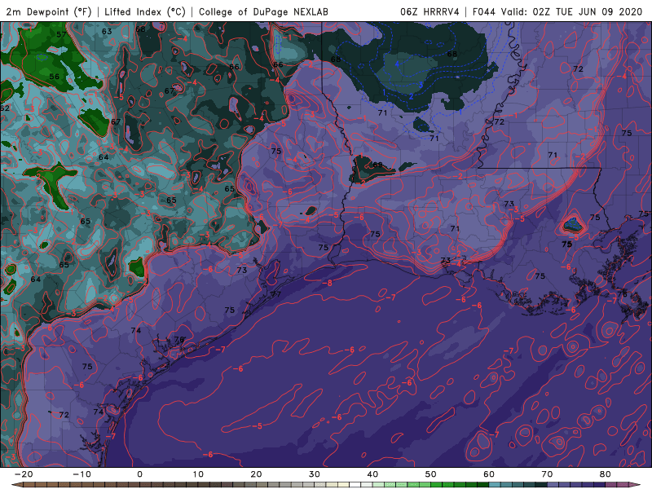Click the "63" dewpoint value on the map
Screen dimensions: 652x489
[107, 31]
